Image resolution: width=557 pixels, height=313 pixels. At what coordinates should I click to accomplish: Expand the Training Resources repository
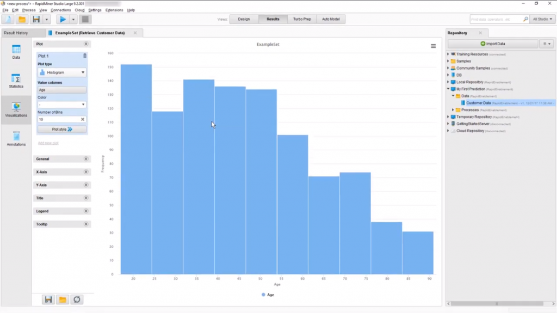click(448, 54)
